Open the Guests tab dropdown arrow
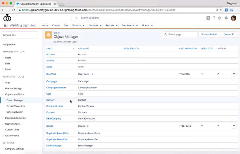This screenshot has height=154, width=240. click(x=152, y=25)
